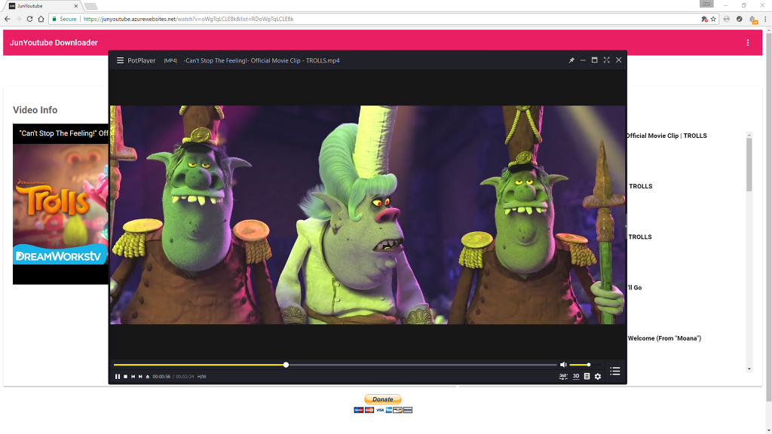Toggle PotPlayer fullscreen mode
The image size is (772, 434).
607,60
